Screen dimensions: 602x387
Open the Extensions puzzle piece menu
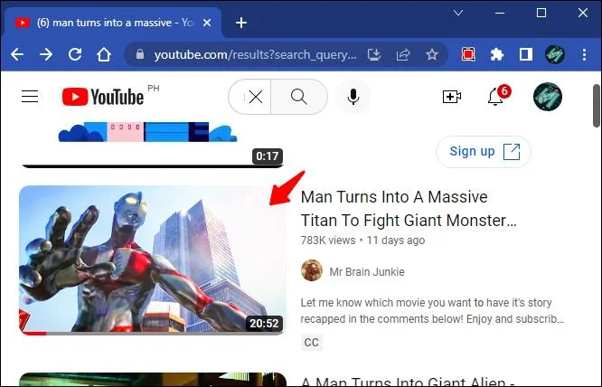497,54
